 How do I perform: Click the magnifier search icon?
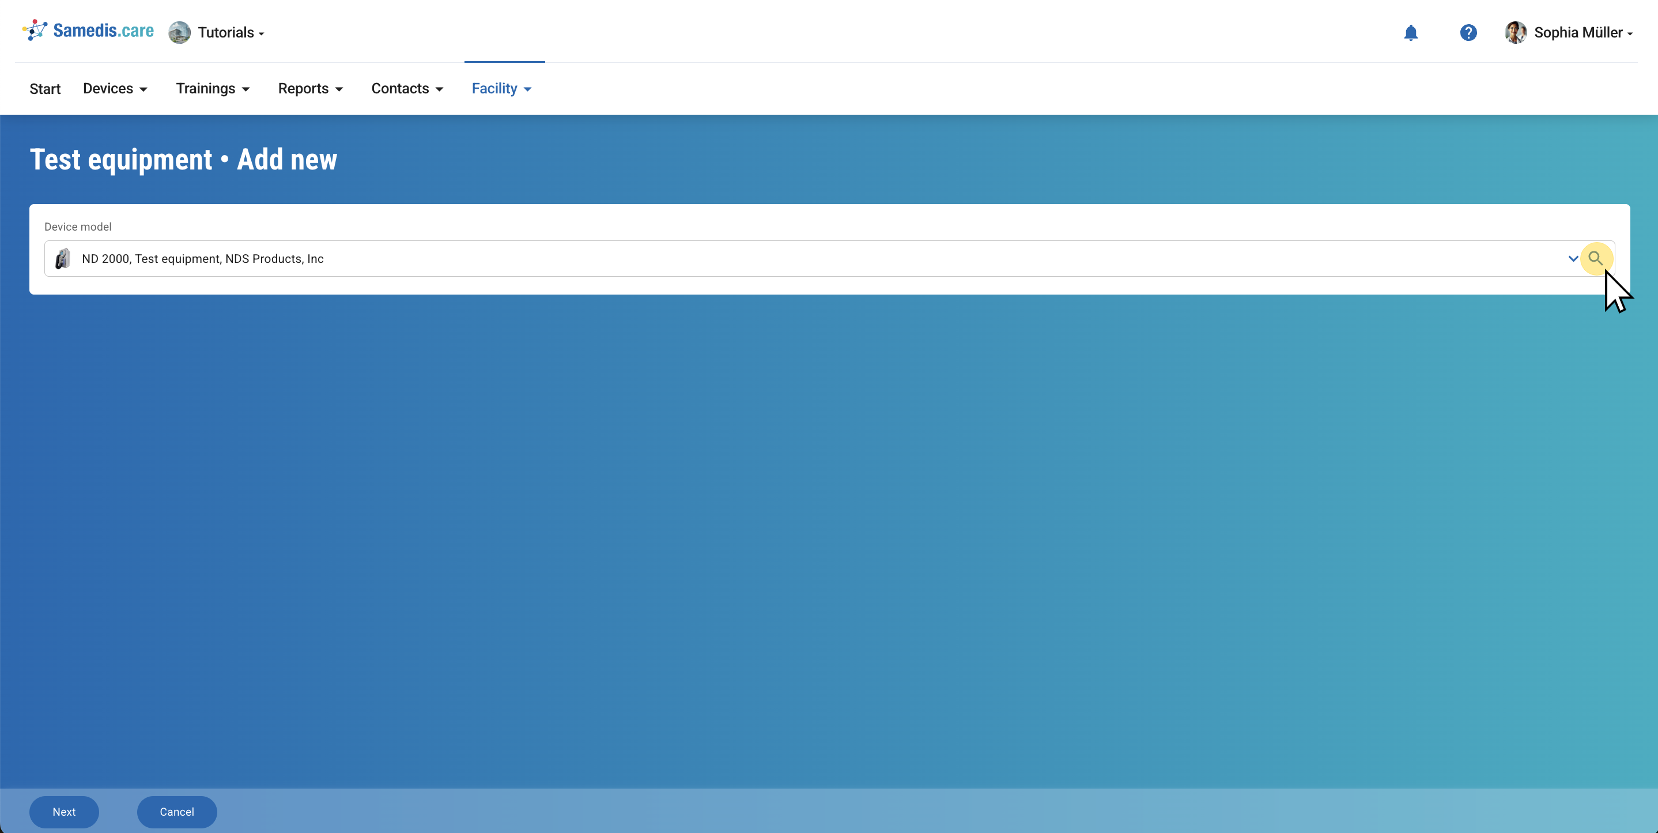pyautogui.click(x=1595, y=259)
